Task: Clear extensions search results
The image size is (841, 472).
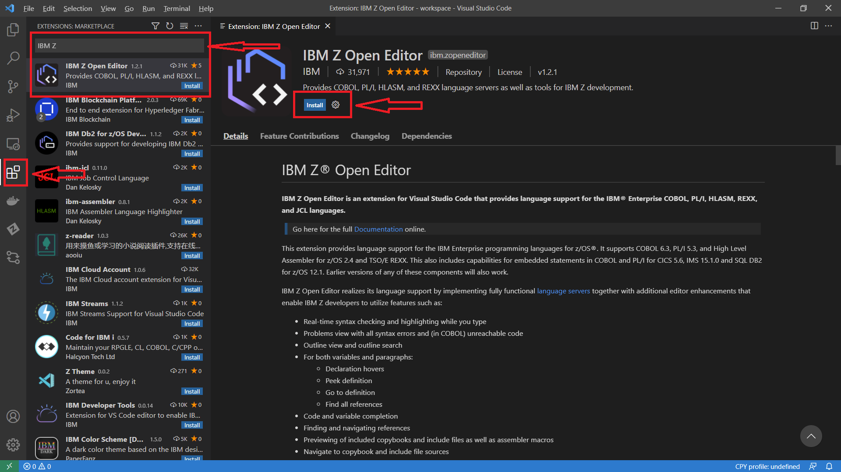Action: click(184, 26)
